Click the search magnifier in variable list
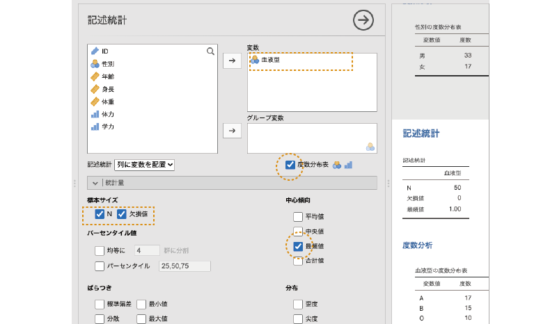Viewport: 557px width, 324px height. [210, 51]
